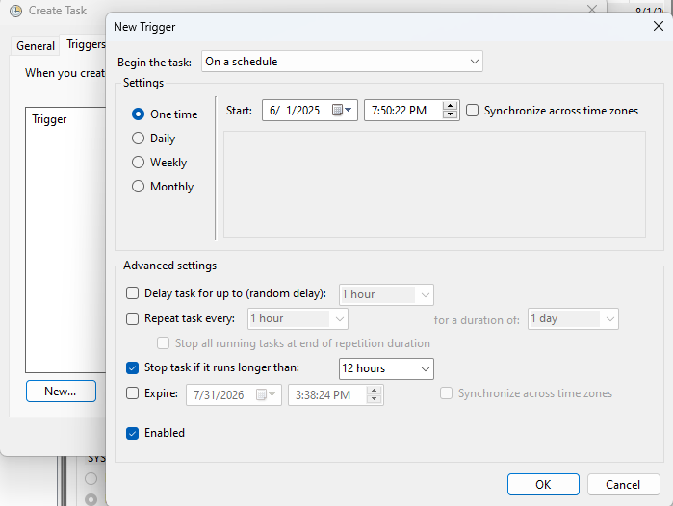
Task: Switch to the General tab in Create Task
Action: (36, 46)
